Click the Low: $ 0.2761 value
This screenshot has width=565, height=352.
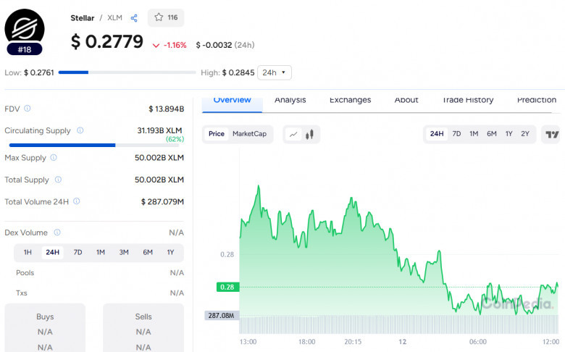click(29, 72)
